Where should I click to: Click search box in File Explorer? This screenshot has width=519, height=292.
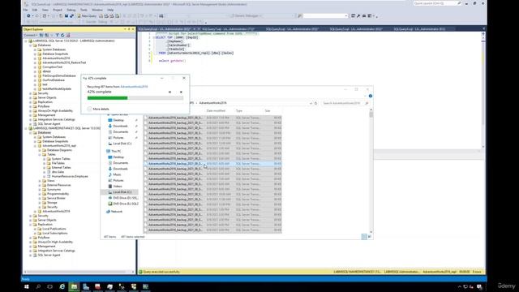click(345, 103)
